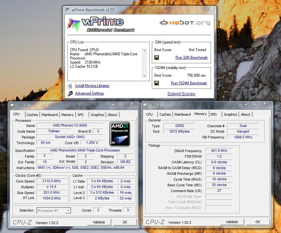Image resolution: width=281 pixels, height=233 pixels.
Task: Click the Install Missing Libraries icon
Action: tap(70, 86)
